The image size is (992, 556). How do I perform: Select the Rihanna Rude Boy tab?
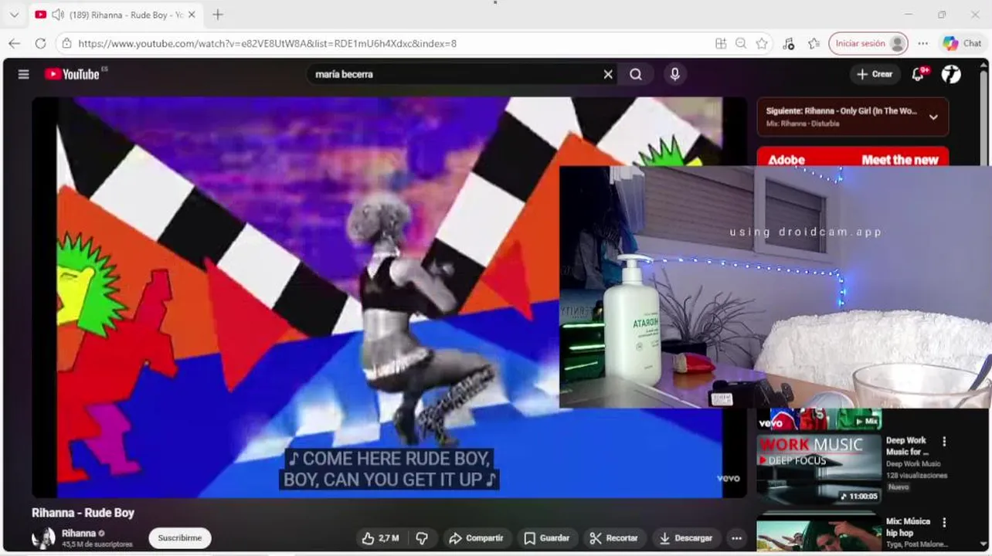pyautogui.click(x=116, y=15)
